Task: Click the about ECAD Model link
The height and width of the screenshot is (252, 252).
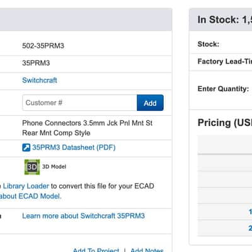Action: coord(30,196)
